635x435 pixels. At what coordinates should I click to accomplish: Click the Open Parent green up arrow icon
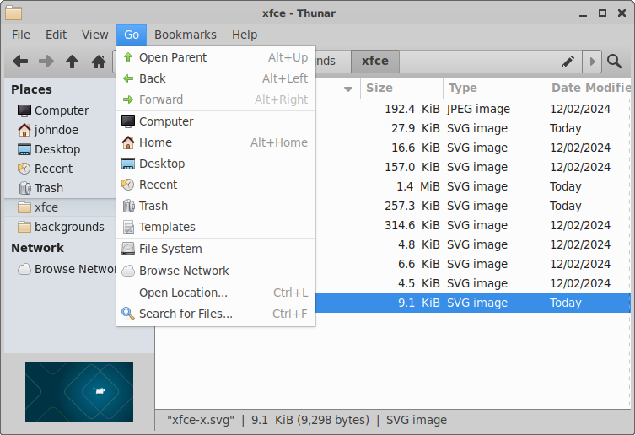click(128, 57)
